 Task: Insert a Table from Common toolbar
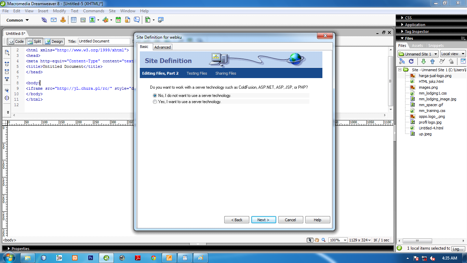(x=74, y=20)
